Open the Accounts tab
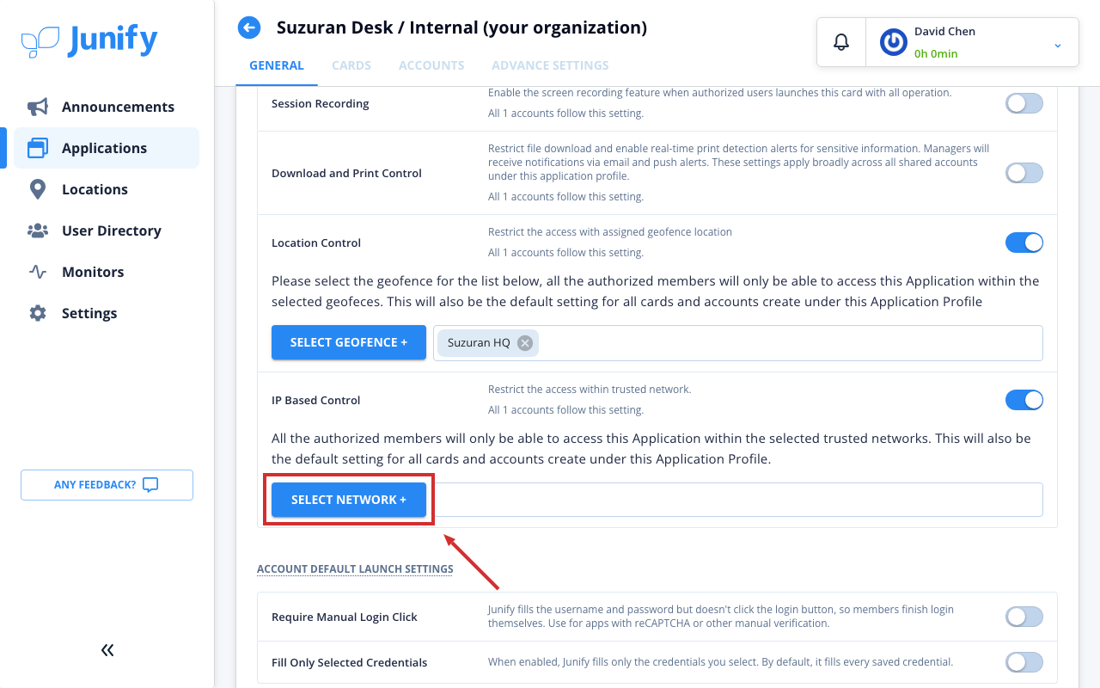 tap(431, 65)
